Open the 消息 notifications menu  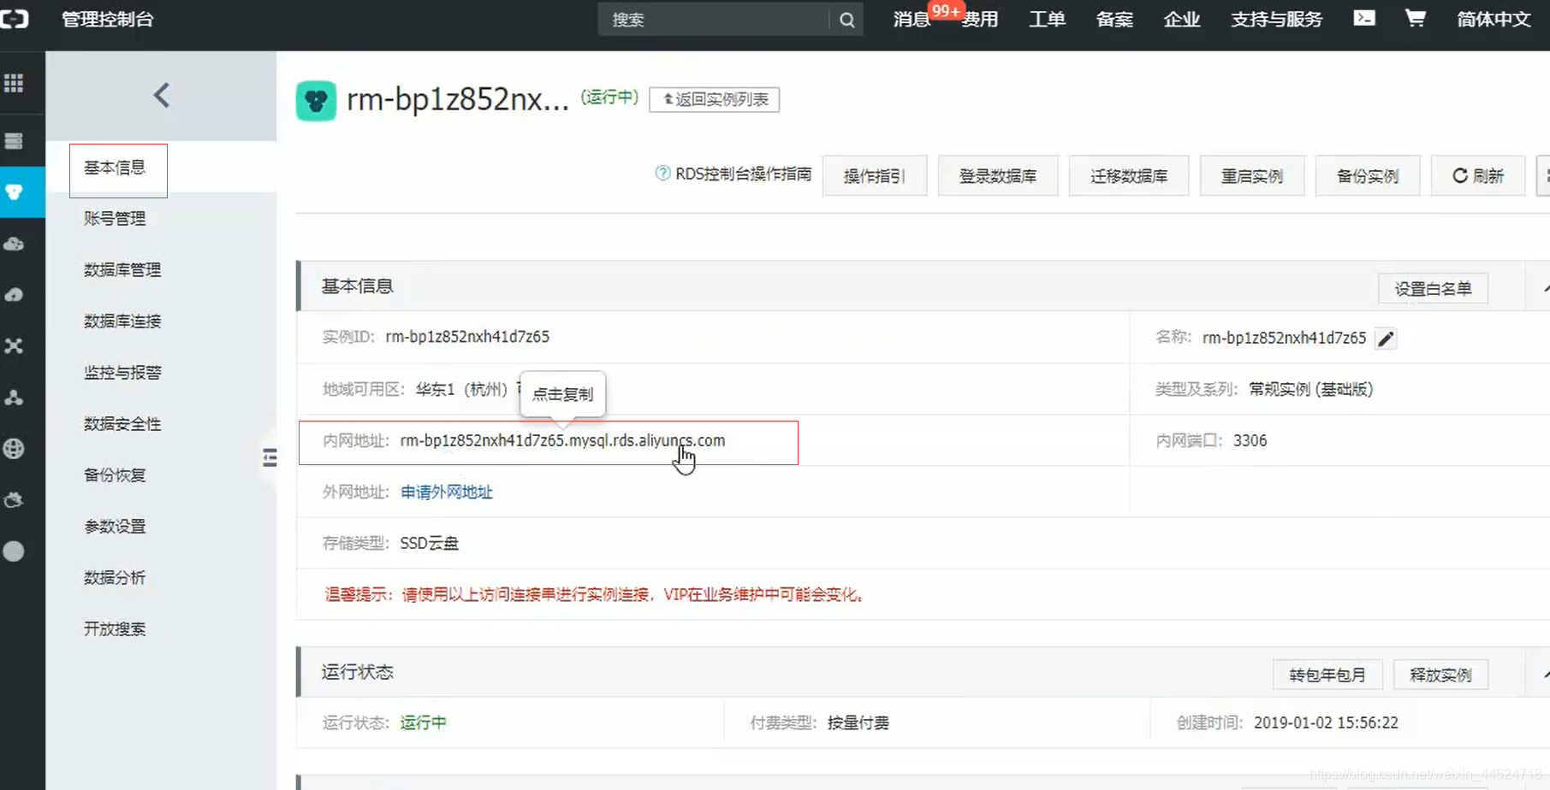(x=912, y=20)
